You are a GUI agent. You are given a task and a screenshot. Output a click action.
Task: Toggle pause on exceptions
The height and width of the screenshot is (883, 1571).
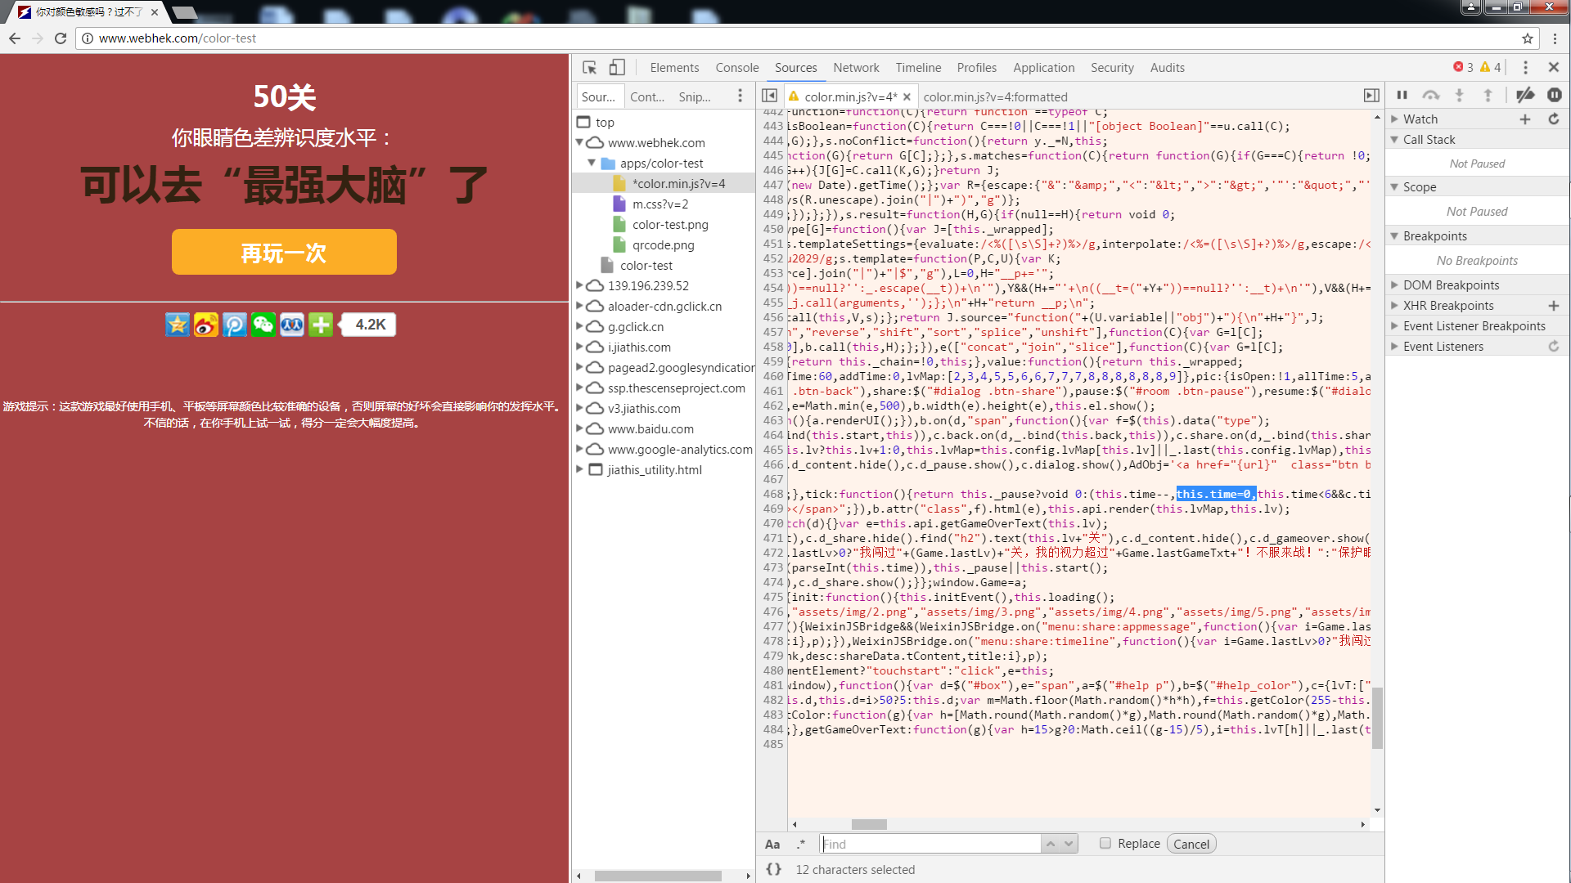tap(1555, 96)
